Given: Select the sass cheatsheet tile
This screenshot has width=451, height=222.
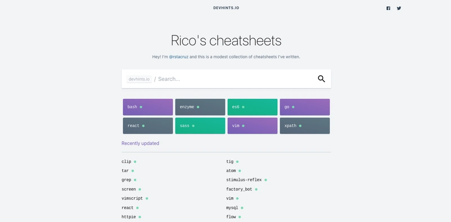Looking at the screenshot, I should [x=200, y=126].
